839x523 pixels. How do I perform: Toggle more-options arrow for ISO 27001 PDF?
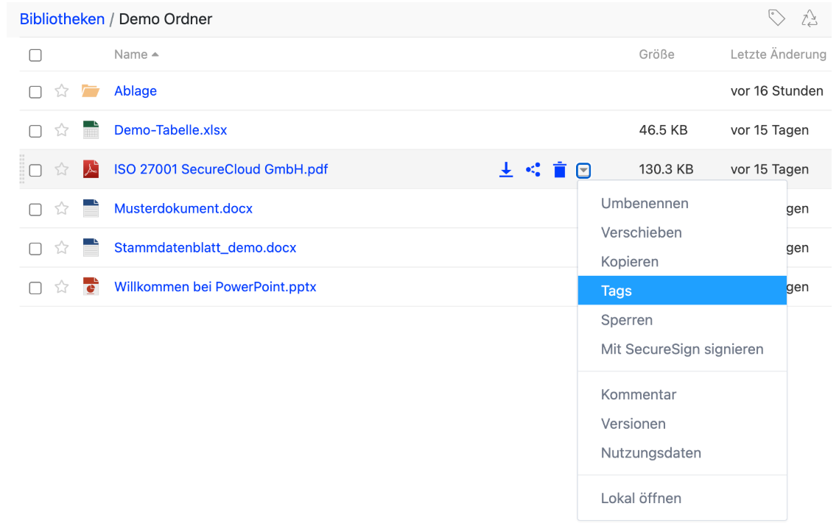[583, 171]
